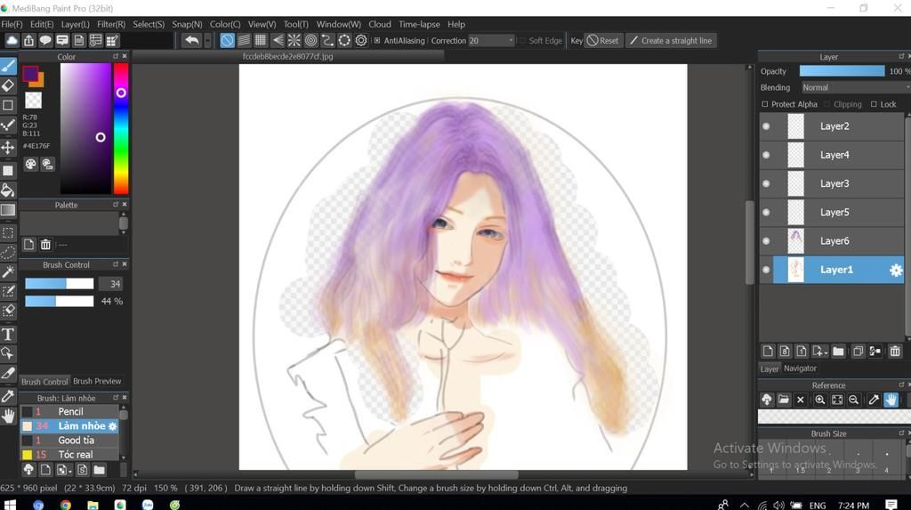This screenshot has height=510, width=911.
Task: Open the Layer(L) menu
Action: [x=75, y=24]
